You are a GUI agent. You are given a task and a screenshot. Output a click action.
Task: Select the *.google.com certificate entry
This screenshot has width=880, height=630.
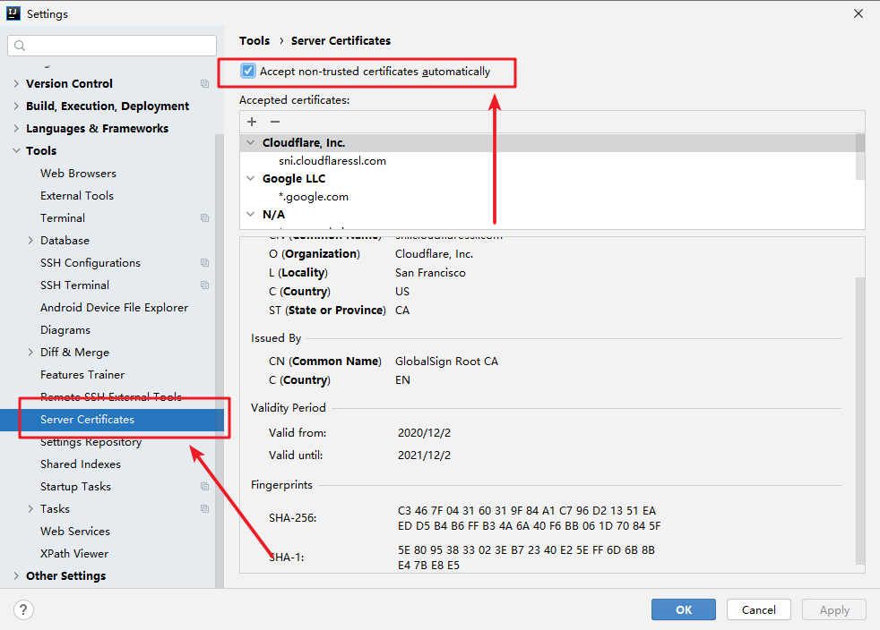(313, 197)
